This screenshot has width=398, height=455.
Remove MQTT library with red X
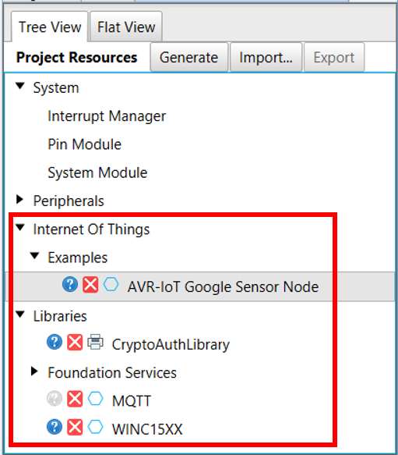click(x=75, y=399)
